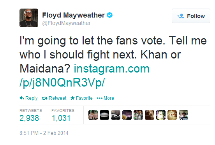
Task: Click the purple sky avatar thumbnail
Action: 127,115
